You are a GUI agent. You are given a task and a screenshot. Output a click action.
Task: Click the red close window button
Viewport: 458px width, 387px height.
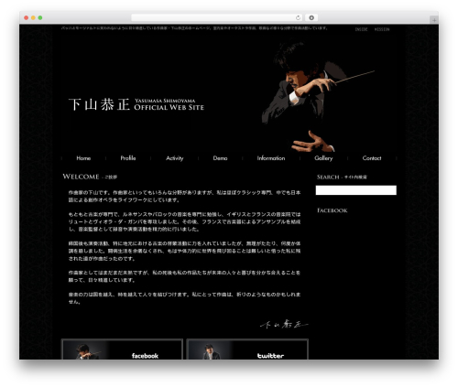click(27, 17)
